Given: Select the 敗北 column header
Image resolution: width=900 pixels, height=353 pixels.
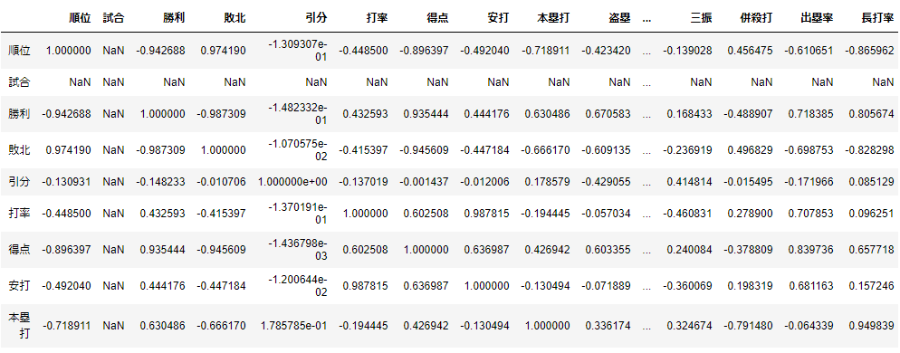Looking at the screenshot, I should [235, 18].
